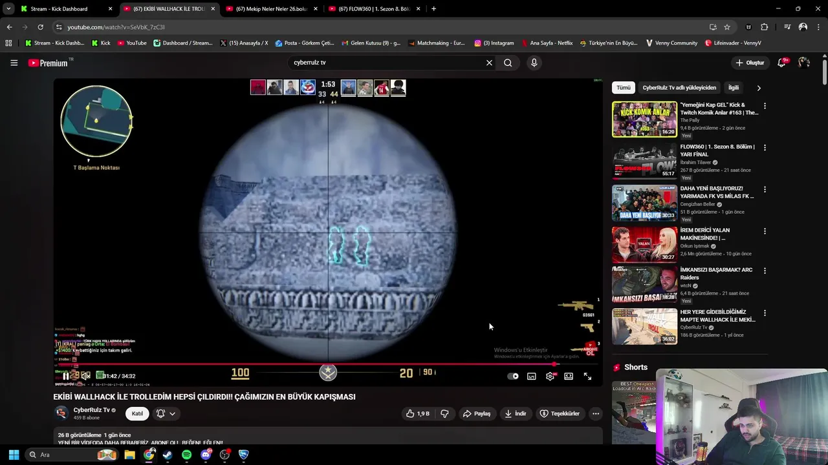828x465 pixels.
Task: Open Windows Start menu
Action: 14,455
